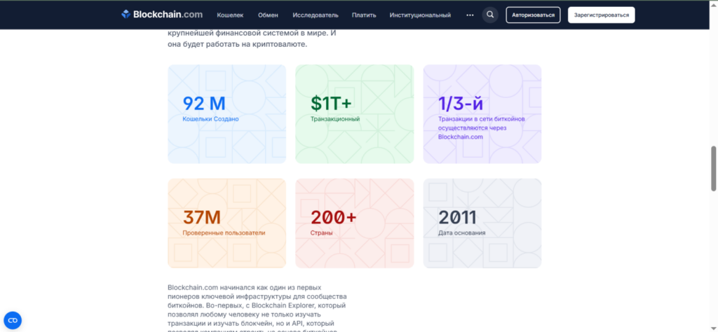718x332 pixels.
Task: Click the page vertical scrollbar thumb
Action: [x=713, y=168]
